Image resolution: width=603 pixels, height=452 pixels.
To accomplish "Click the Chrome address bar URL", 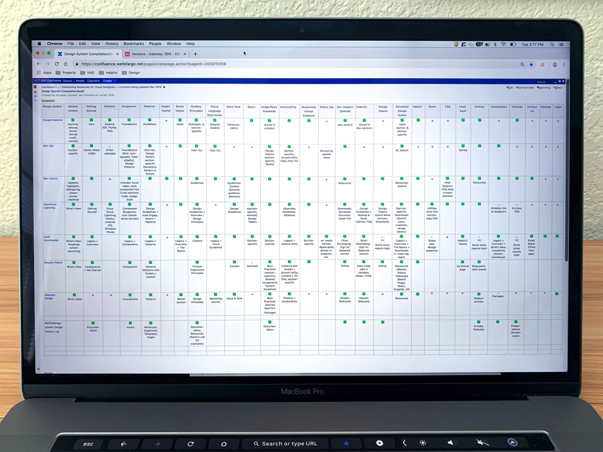I will [154, 64].
